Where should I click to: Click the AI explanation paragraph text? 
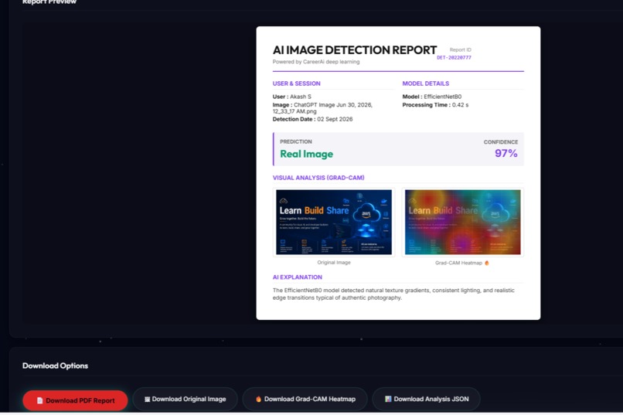[393, 294]
